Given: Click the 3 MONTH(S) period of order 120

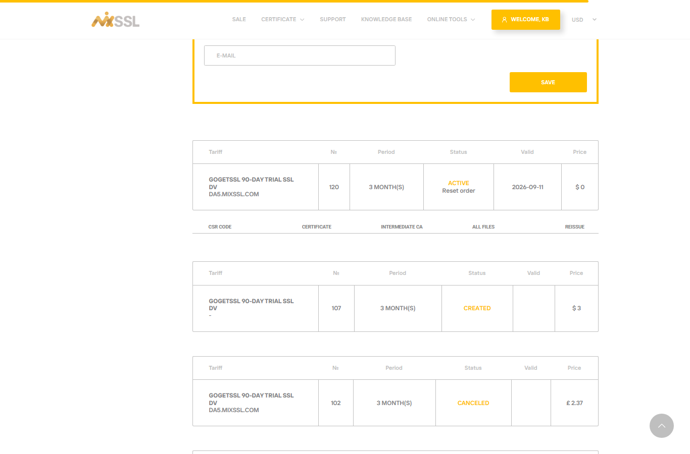Looking at the screenshot, I should point(386,187).
